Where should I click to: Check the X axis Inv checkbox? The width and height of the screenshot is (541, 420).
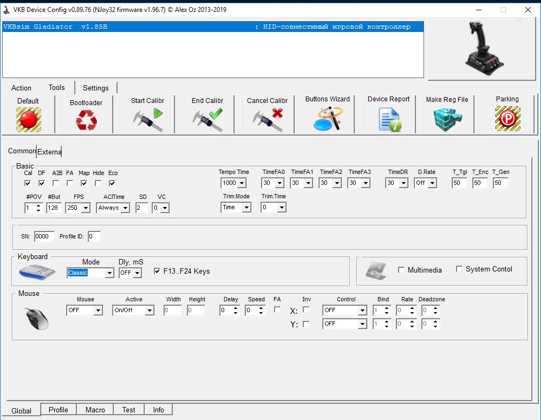[x=306, y=309]
